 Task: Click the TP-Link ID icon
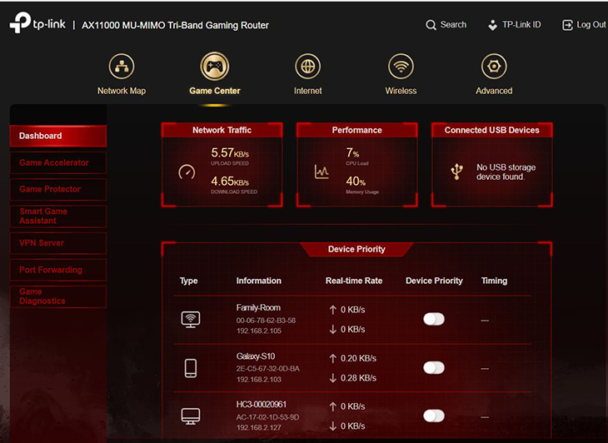[492, 25]
